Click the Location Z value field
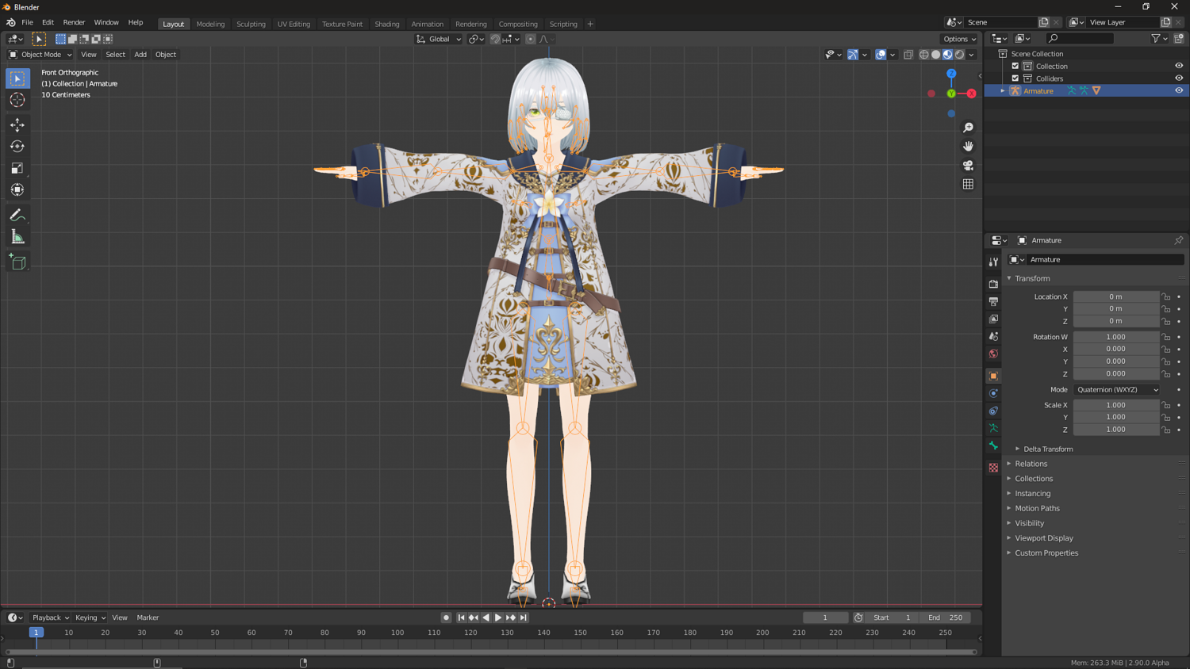Image resolution: width=1190 pixels, height=669 pixels. click(1115, 321)
